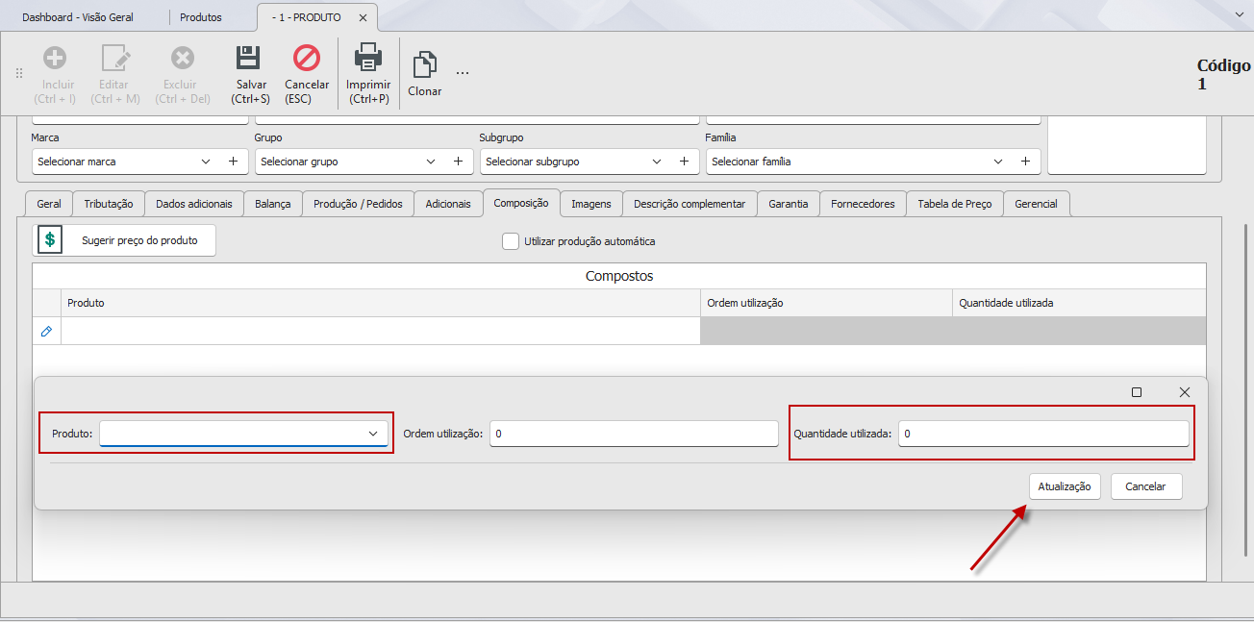Image resolution: width=1254 pixels, height=622 pixels.
Task: Open the Gerencial tab
Action: [1036, 204]
